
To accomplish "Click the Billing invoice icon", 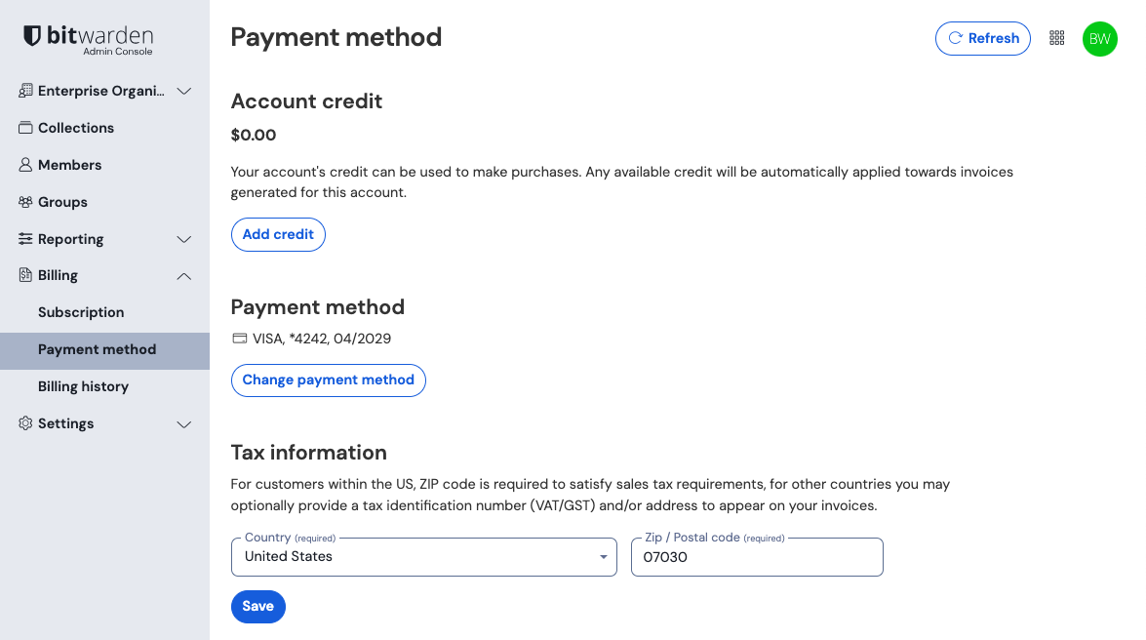I will pyautogui.click(x=25, y=275).
